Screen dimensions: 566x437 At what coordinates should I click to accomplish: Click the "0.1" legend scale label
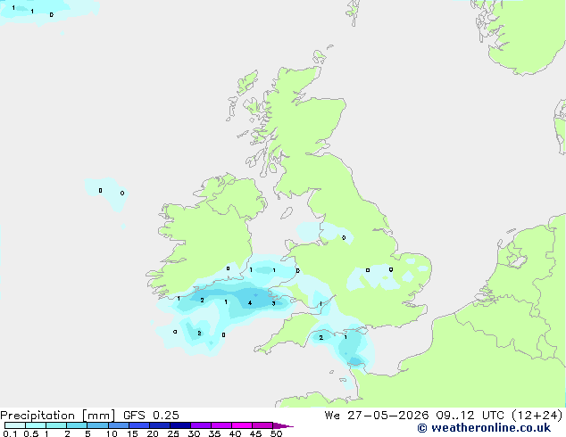point(10,433)
